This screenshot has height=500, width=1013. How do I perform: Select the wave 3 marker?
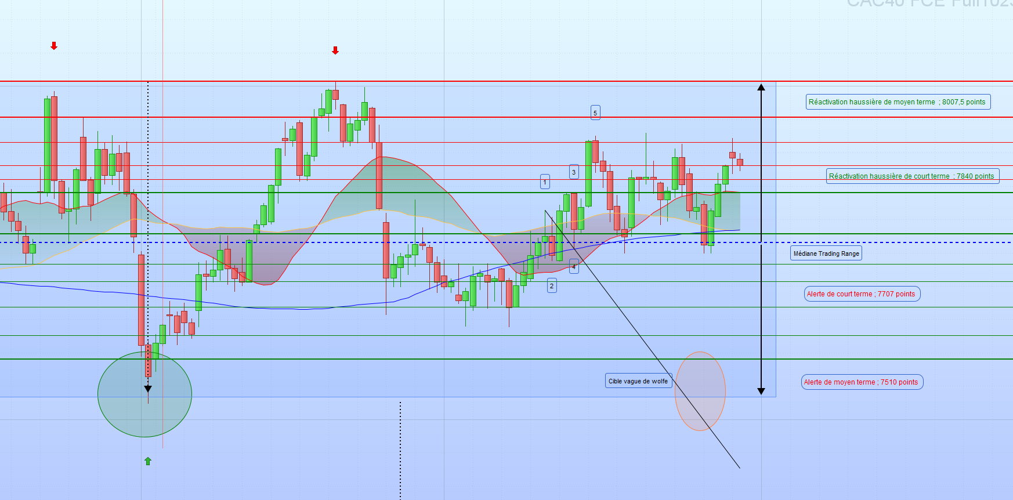pyautogui.click(x=574, y=172)
